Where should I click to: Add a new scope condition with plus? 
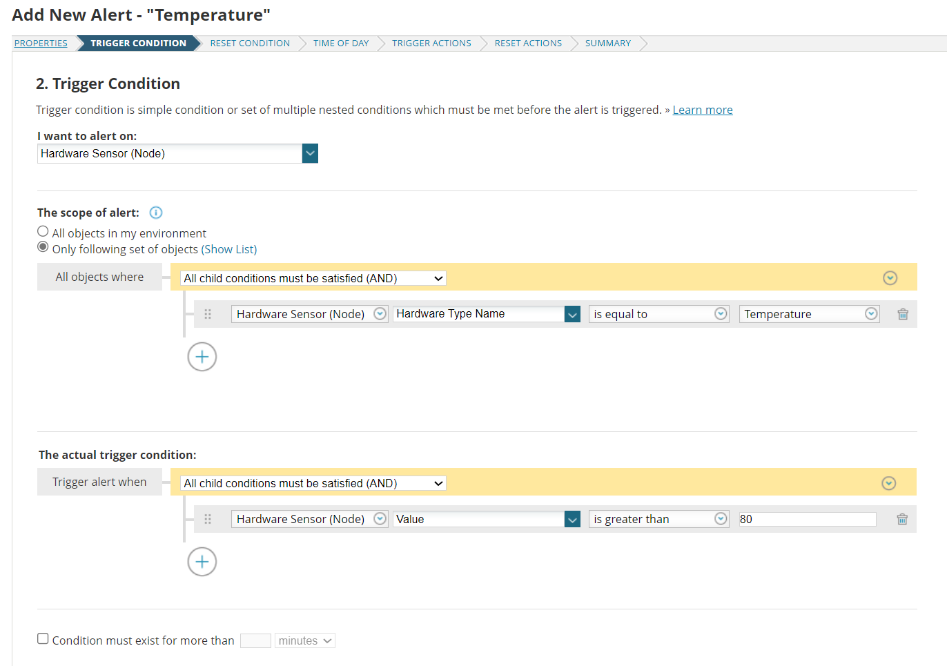click(202, 357)
